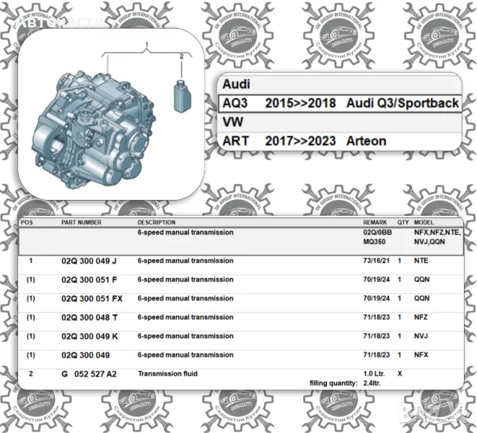Click the gearbox illustration in the diagram

[x=94, y=130]
